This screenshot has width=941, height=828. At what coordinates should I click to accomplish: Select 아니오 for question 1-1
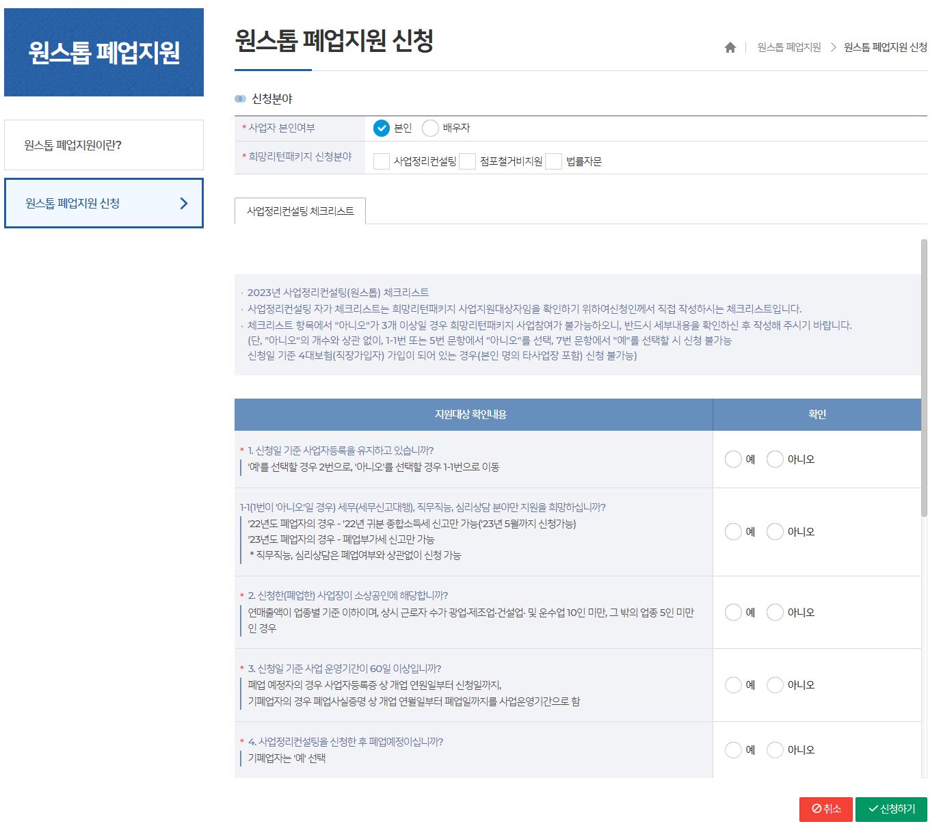point(775,531)
